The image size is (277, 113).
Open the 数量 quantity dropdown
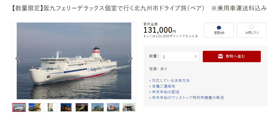click(179, 57)
